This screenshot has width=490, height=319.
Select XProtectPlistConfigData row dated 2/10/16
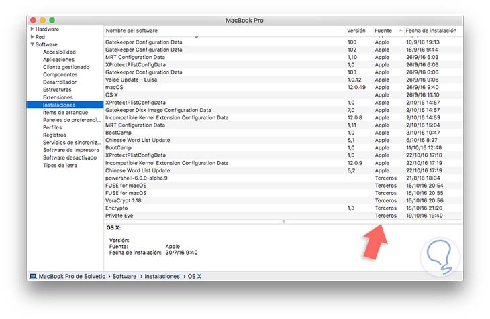click(x=283, y=103)
